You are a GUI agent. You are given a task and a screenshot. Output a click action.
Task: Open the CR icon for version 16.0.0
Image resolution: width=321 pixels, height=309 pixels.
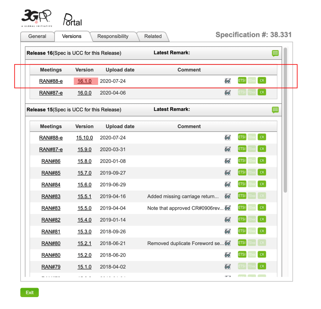(x=262, y=92)
